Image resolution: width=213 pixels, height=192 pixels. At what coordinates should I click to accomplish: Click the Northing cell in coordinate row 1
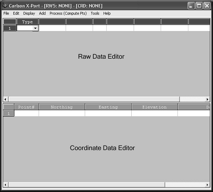(x=62, y=113)
